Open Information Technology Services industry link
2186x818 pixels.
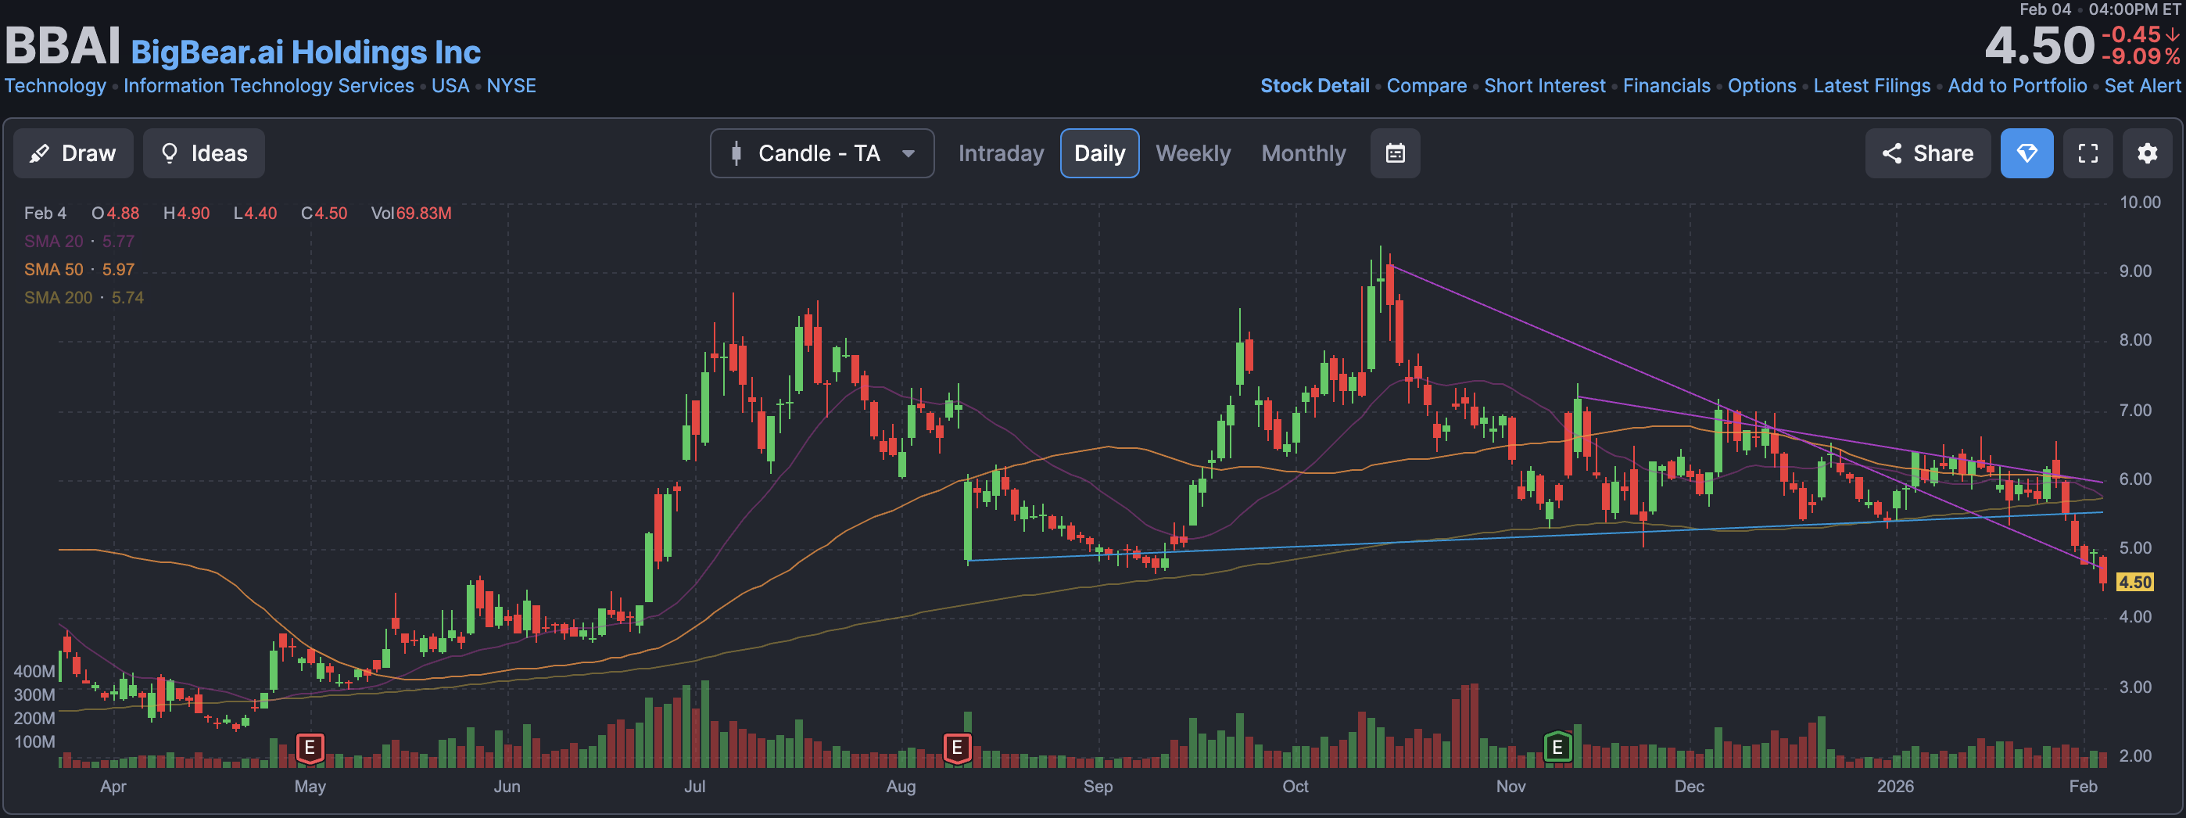coord(269,86)
